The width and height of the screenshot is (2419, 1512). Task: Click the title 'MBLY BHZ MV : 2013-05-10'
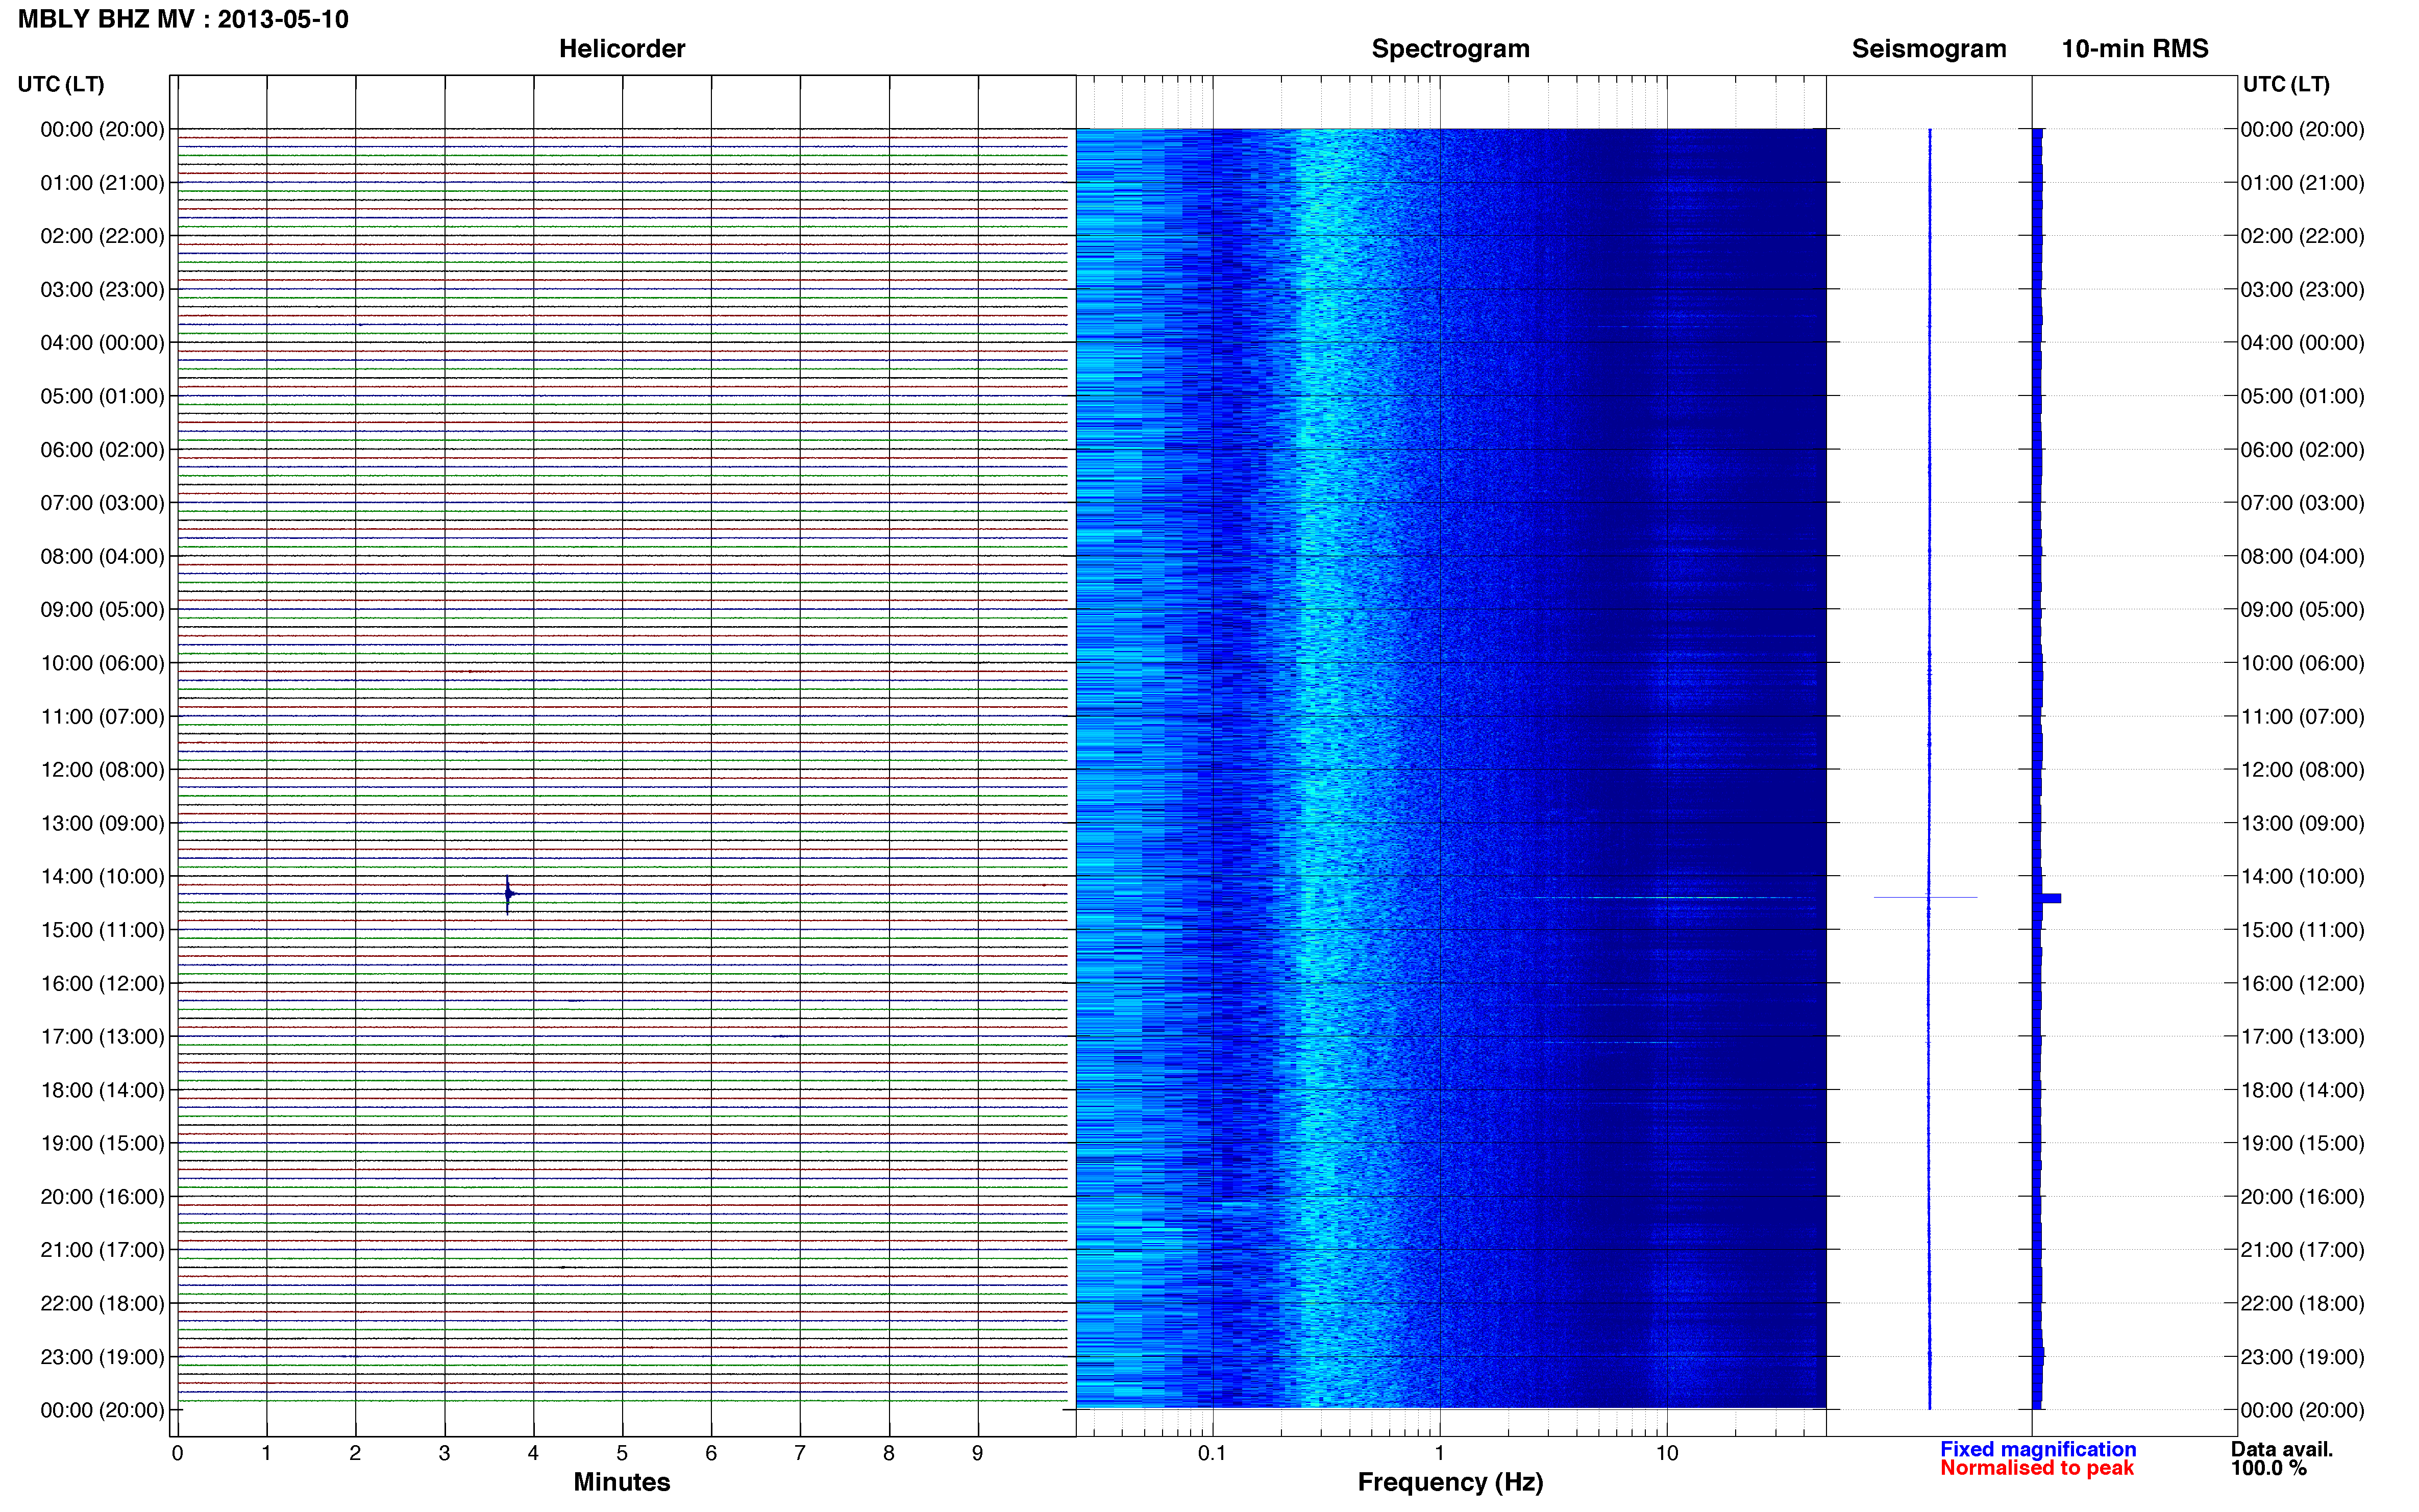point(183,19)
